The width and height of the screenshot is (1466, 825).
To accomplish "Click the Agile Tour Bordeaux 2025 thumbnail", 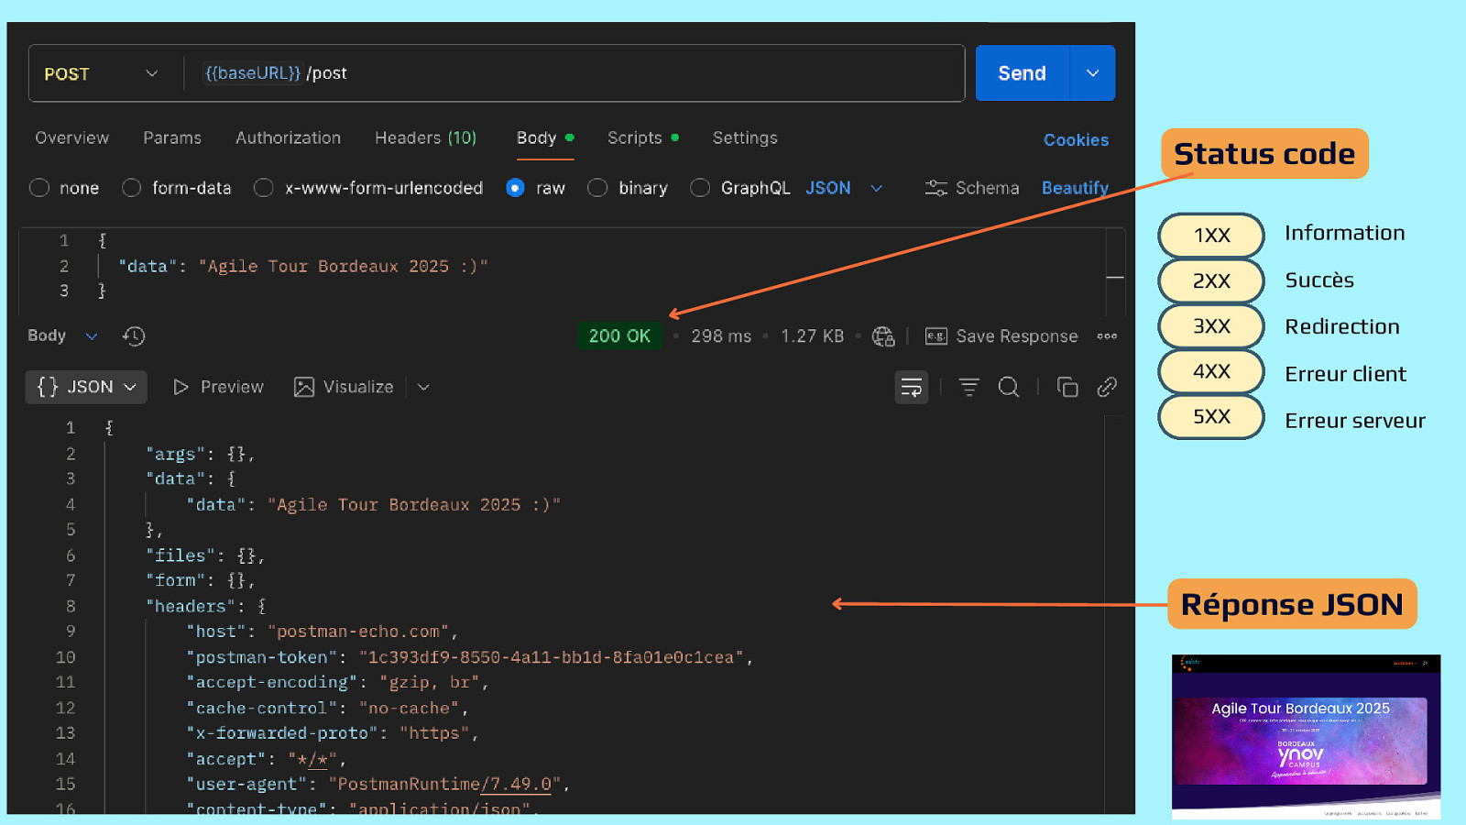I will [x=1306, y=736].
